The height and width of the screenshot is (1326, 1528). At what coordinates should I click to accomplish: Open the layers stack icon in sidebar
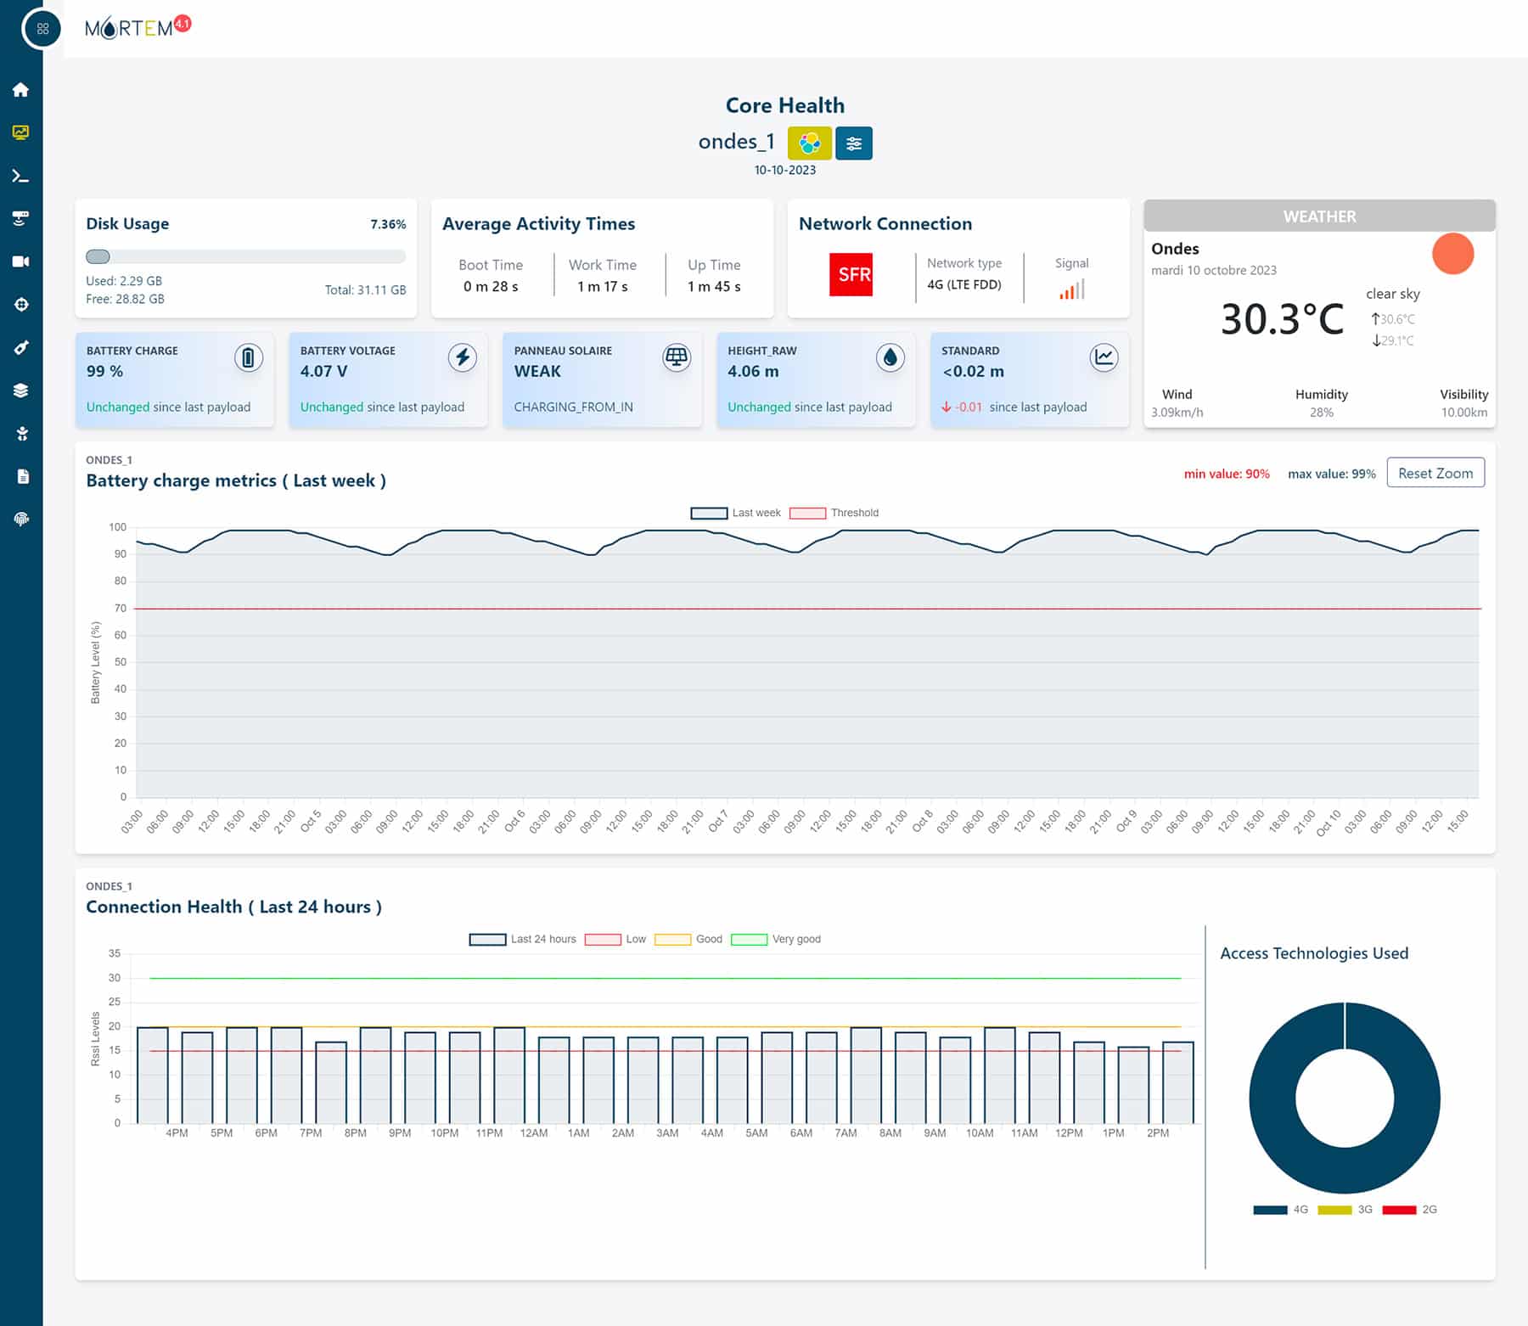click(x=21, y=390)
